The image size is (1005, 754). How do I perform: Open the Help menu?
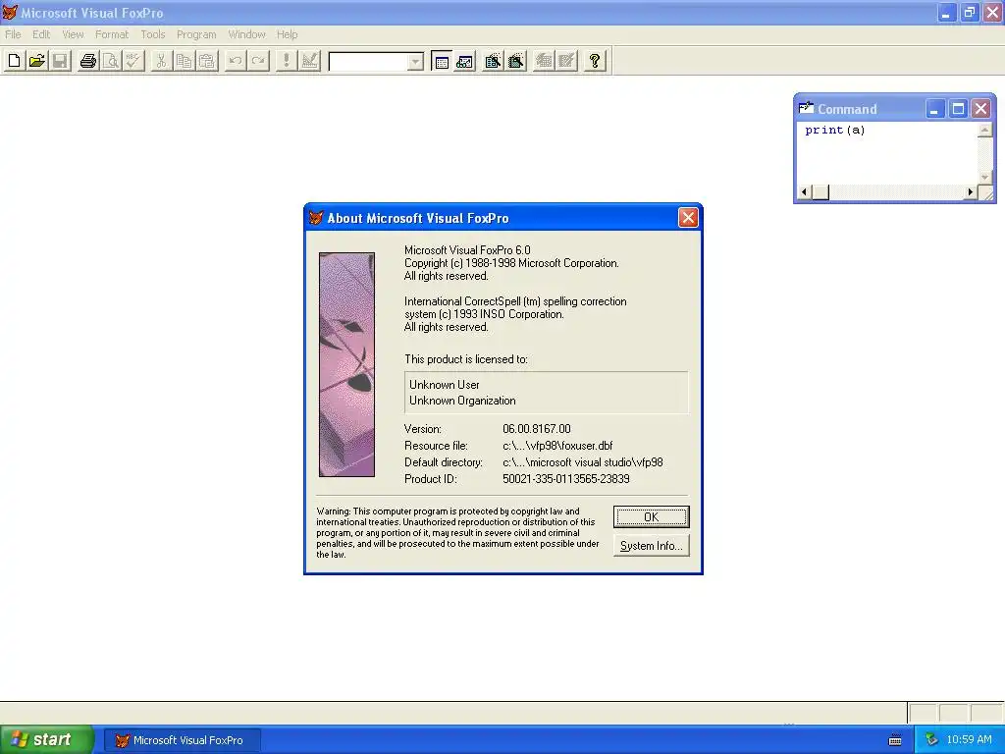[288, 34]
